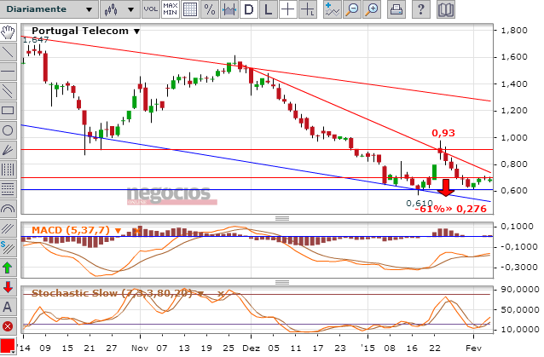Toggle the D display mode button

pos(248,9)
